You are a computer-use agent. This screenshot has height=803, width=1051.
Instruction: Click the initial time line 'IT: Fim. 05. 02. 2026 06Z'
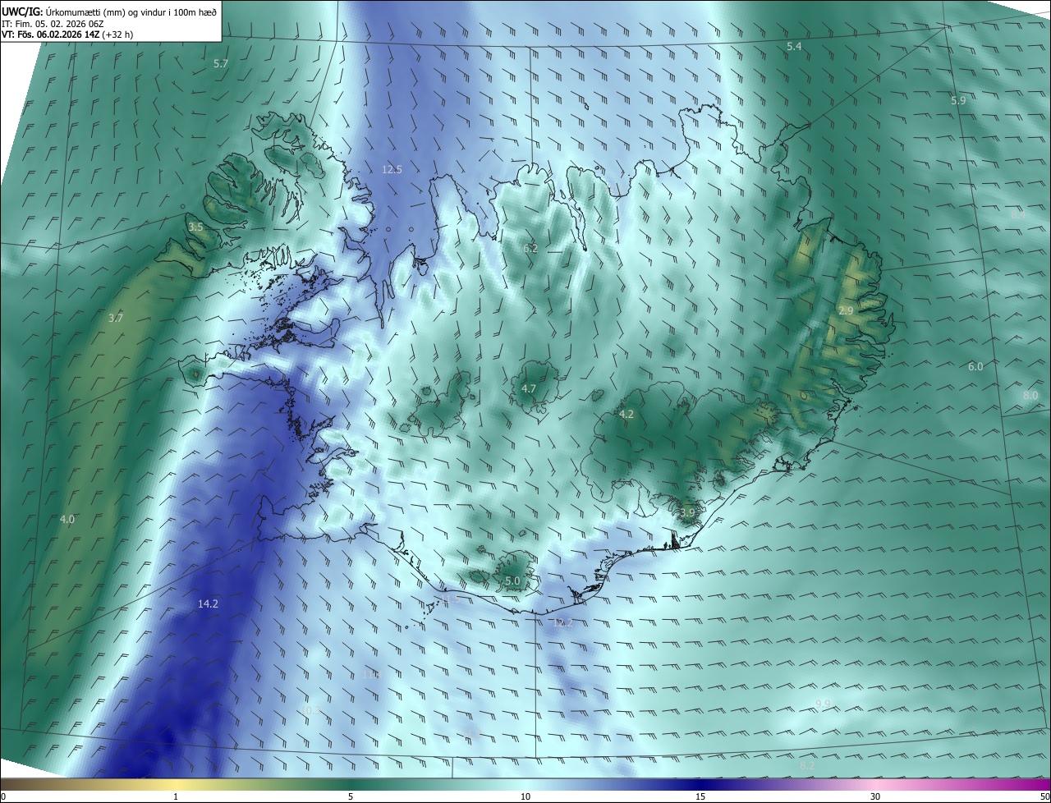click(53, 24)
